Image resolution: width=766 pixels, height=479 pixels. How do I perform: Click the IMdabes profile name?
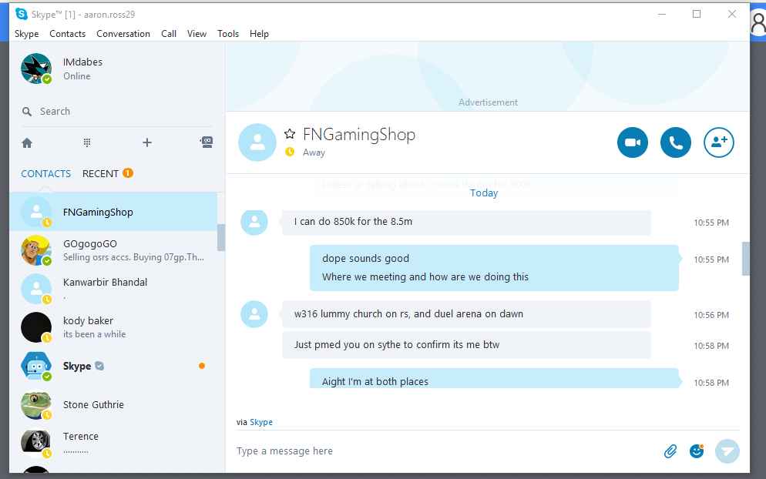[x=82, y=62]
